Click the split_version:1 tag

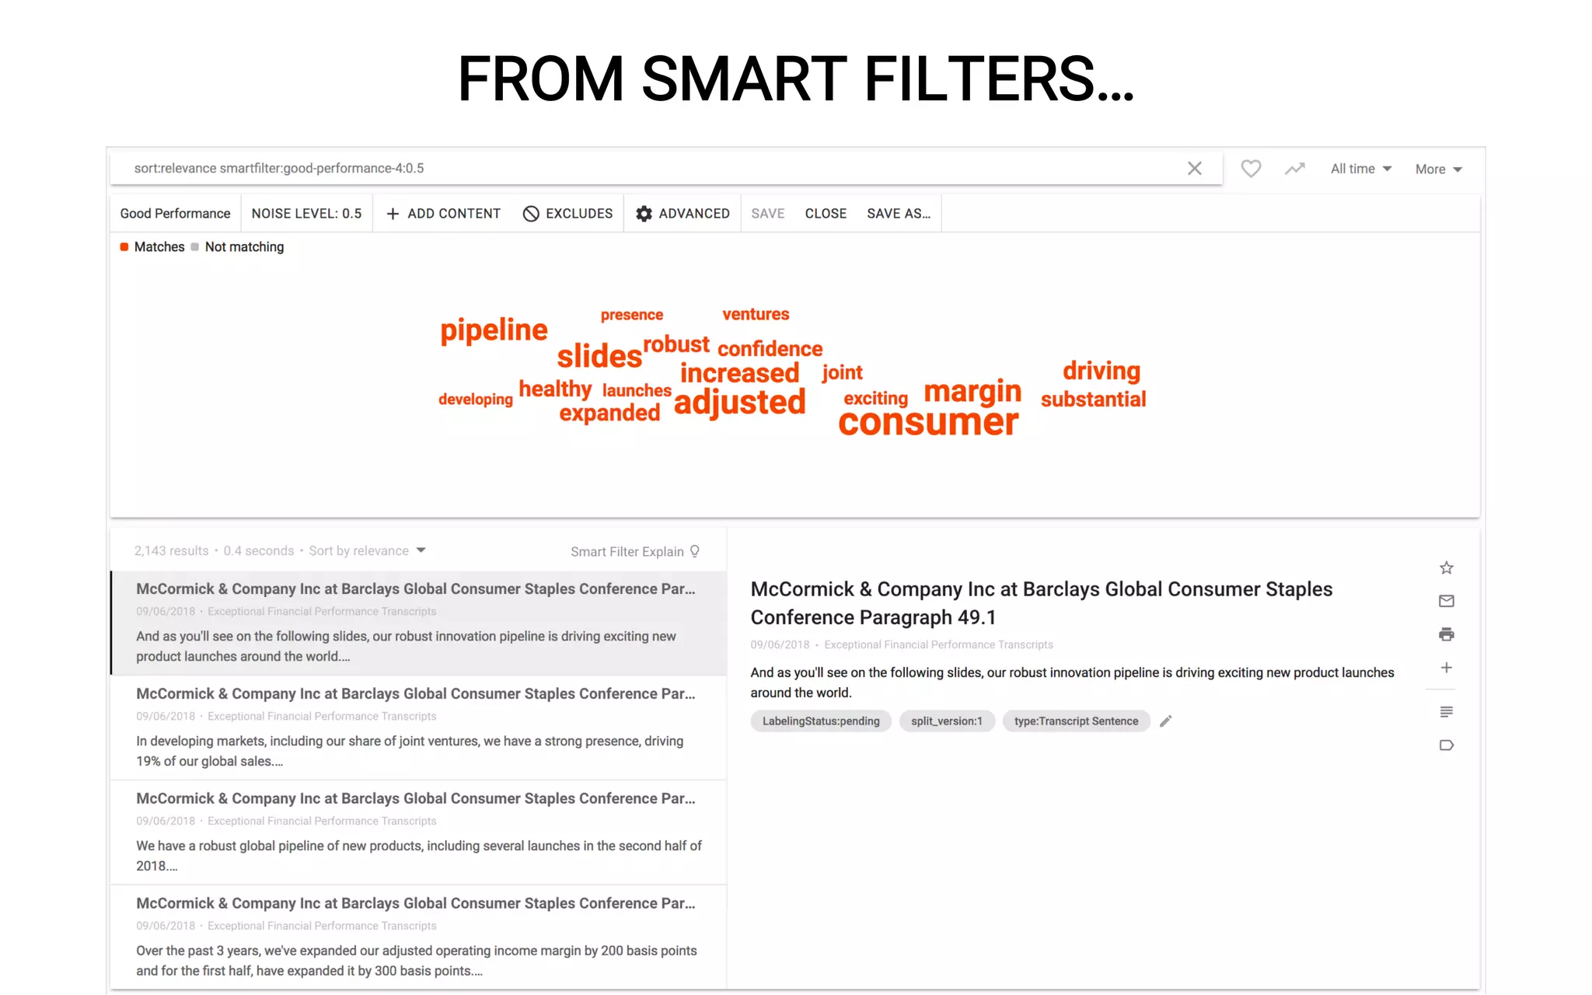tap(947, 721)
